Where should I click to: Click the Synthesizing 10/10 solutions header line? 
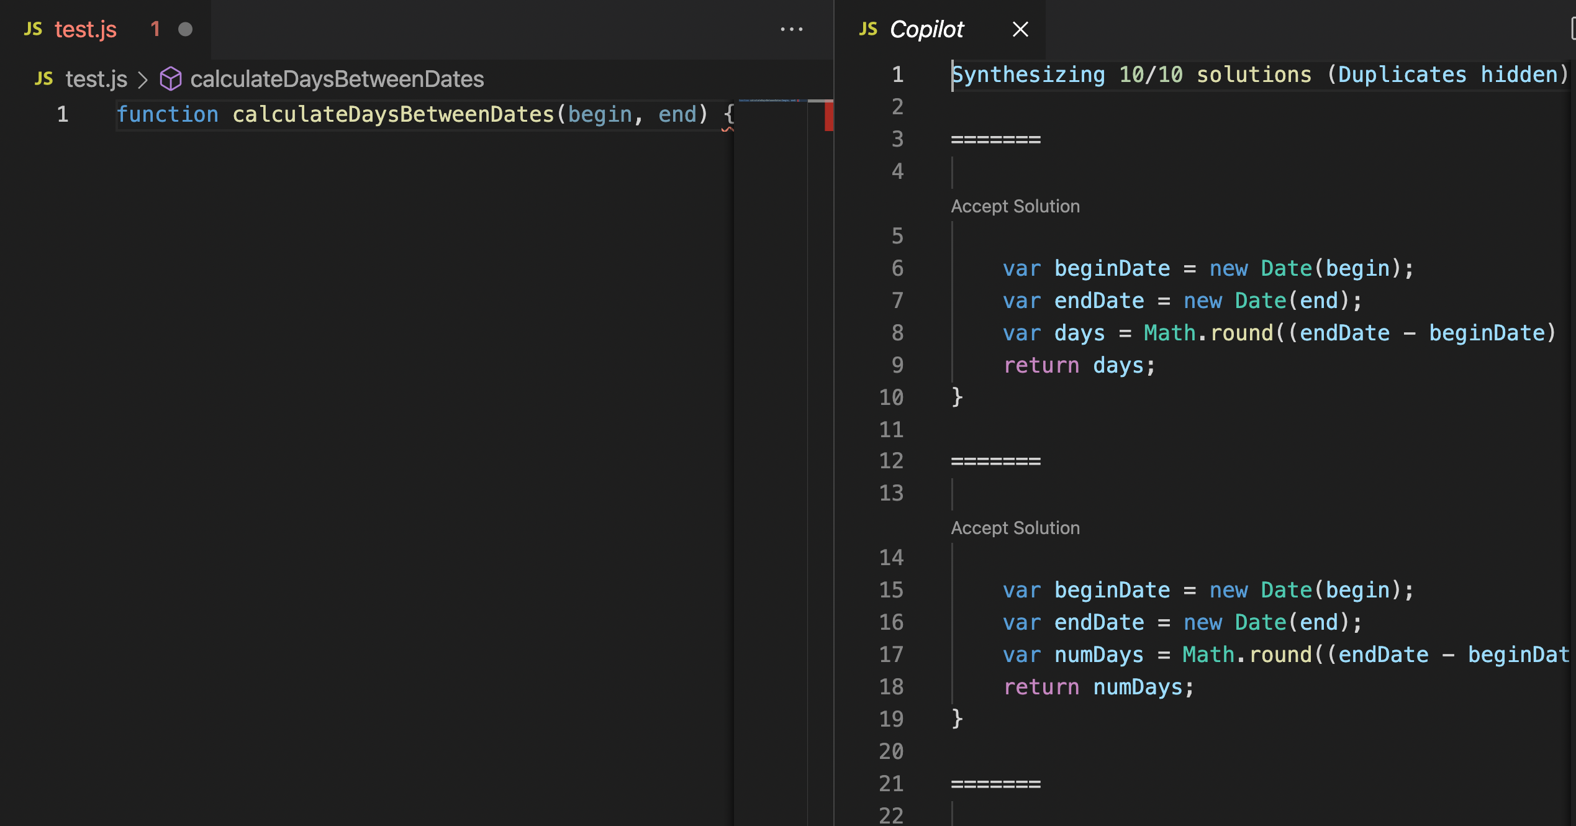pyautogui.click(x=1260, y=75)
